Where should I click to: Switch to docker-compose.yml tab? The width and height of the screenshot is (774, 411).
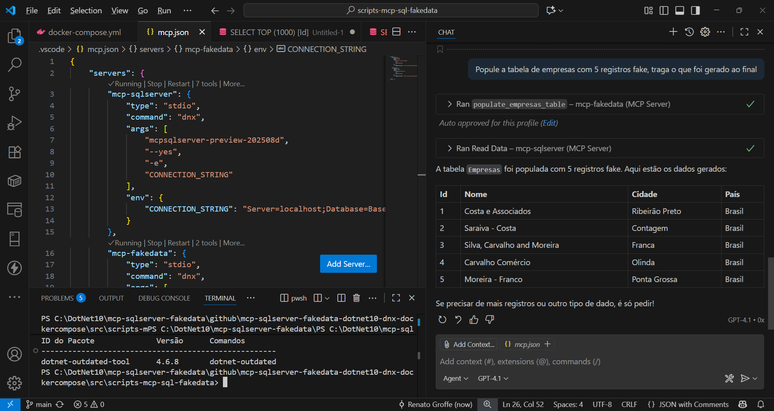tap(83, 32)
